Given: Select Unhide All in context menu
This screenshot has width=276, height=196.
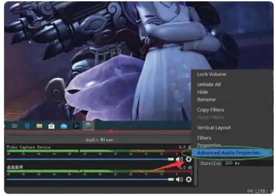Looking at the screenshot, I should 209,85.
